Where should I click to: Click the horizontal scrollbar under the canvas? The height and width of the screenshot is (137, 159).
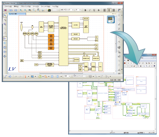(61, 73)
